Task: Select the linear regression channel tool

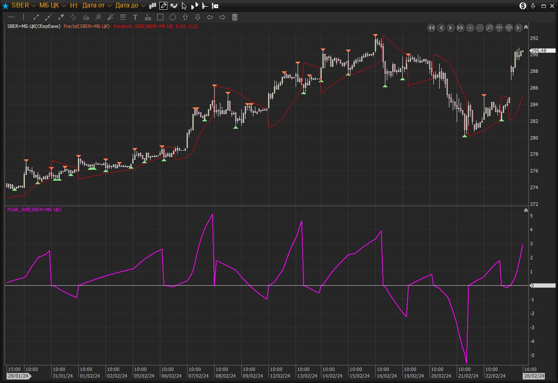Action: pyautogui.click(x=86, y=17)
